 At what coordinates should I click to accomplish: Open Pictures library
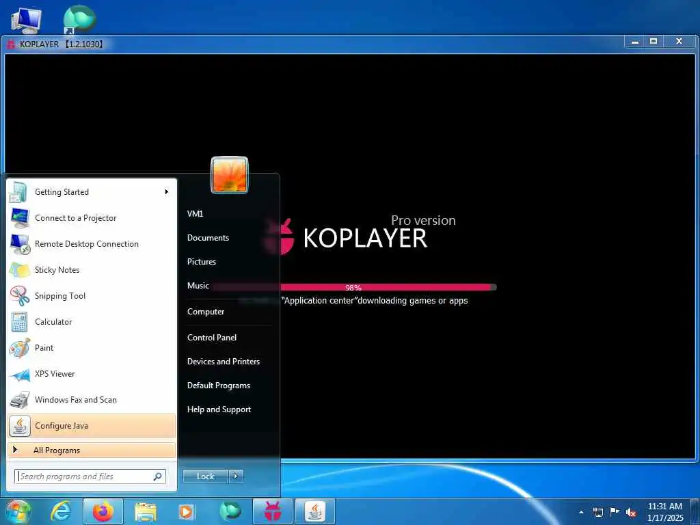tap(202, 262)
